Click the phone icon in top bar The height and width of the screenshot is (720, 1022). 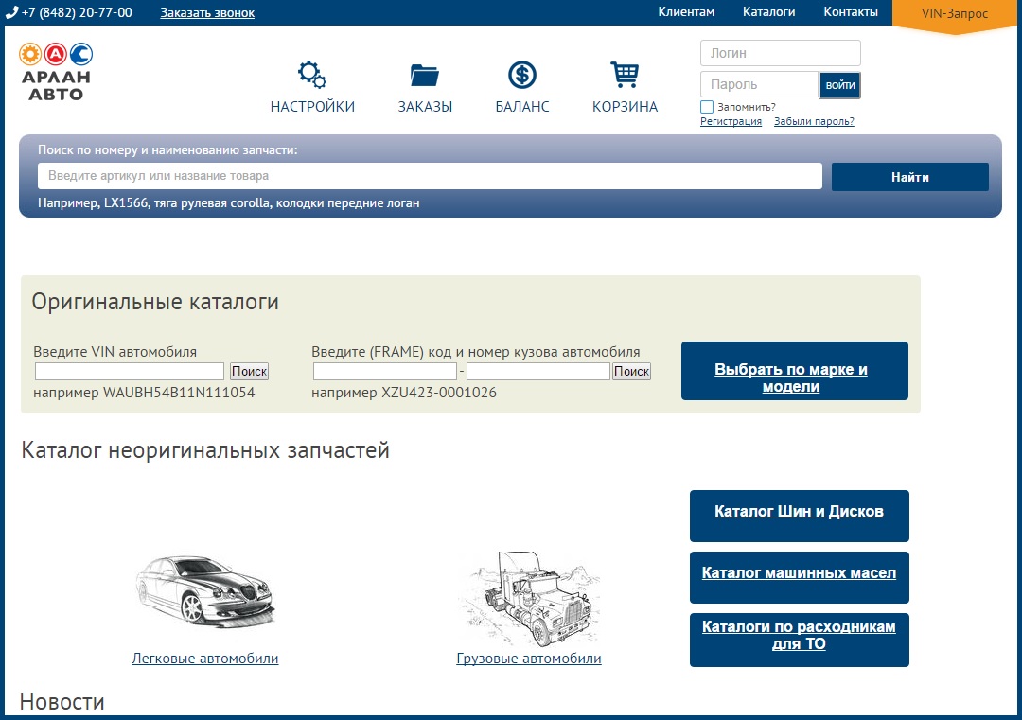click(x=11, y=12)
